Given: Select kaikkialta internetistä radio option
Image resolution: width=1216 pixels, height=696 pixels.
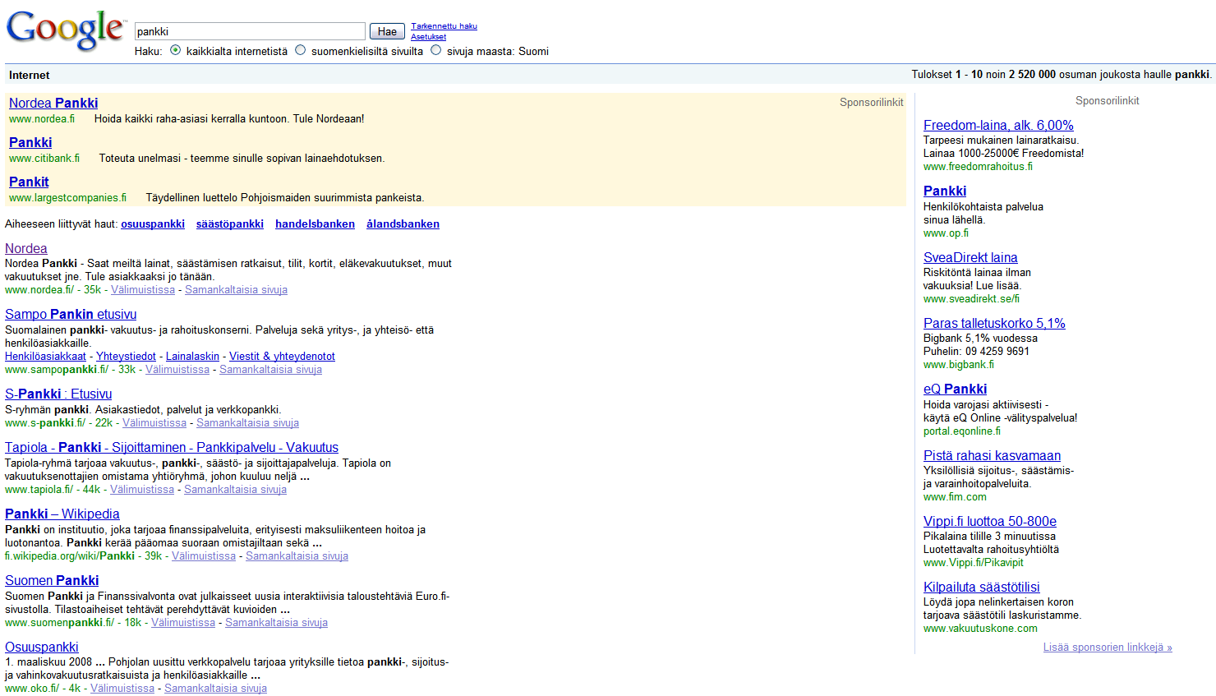Looking at the screenshot, I should (x=175, y=50).
